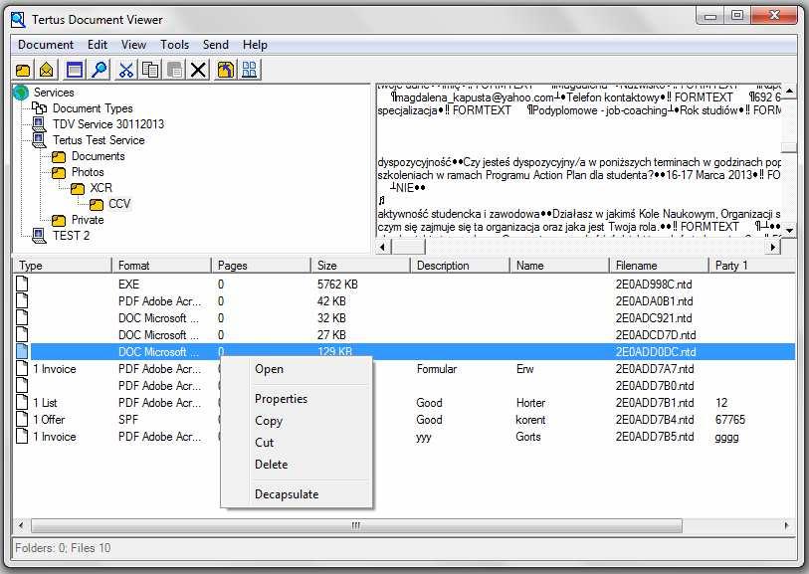Screen dimensions: 809x574
Task: Click the folder up-arrow toolbar icon
Action: [x=226, y=70]
